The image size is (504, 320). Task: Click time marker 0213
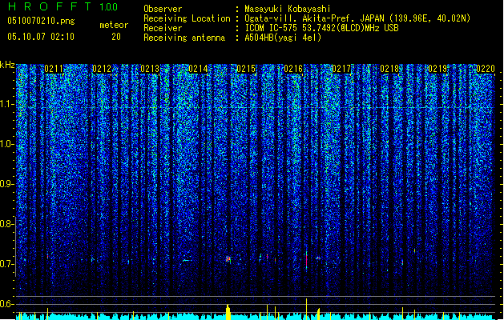pos(150,69)
